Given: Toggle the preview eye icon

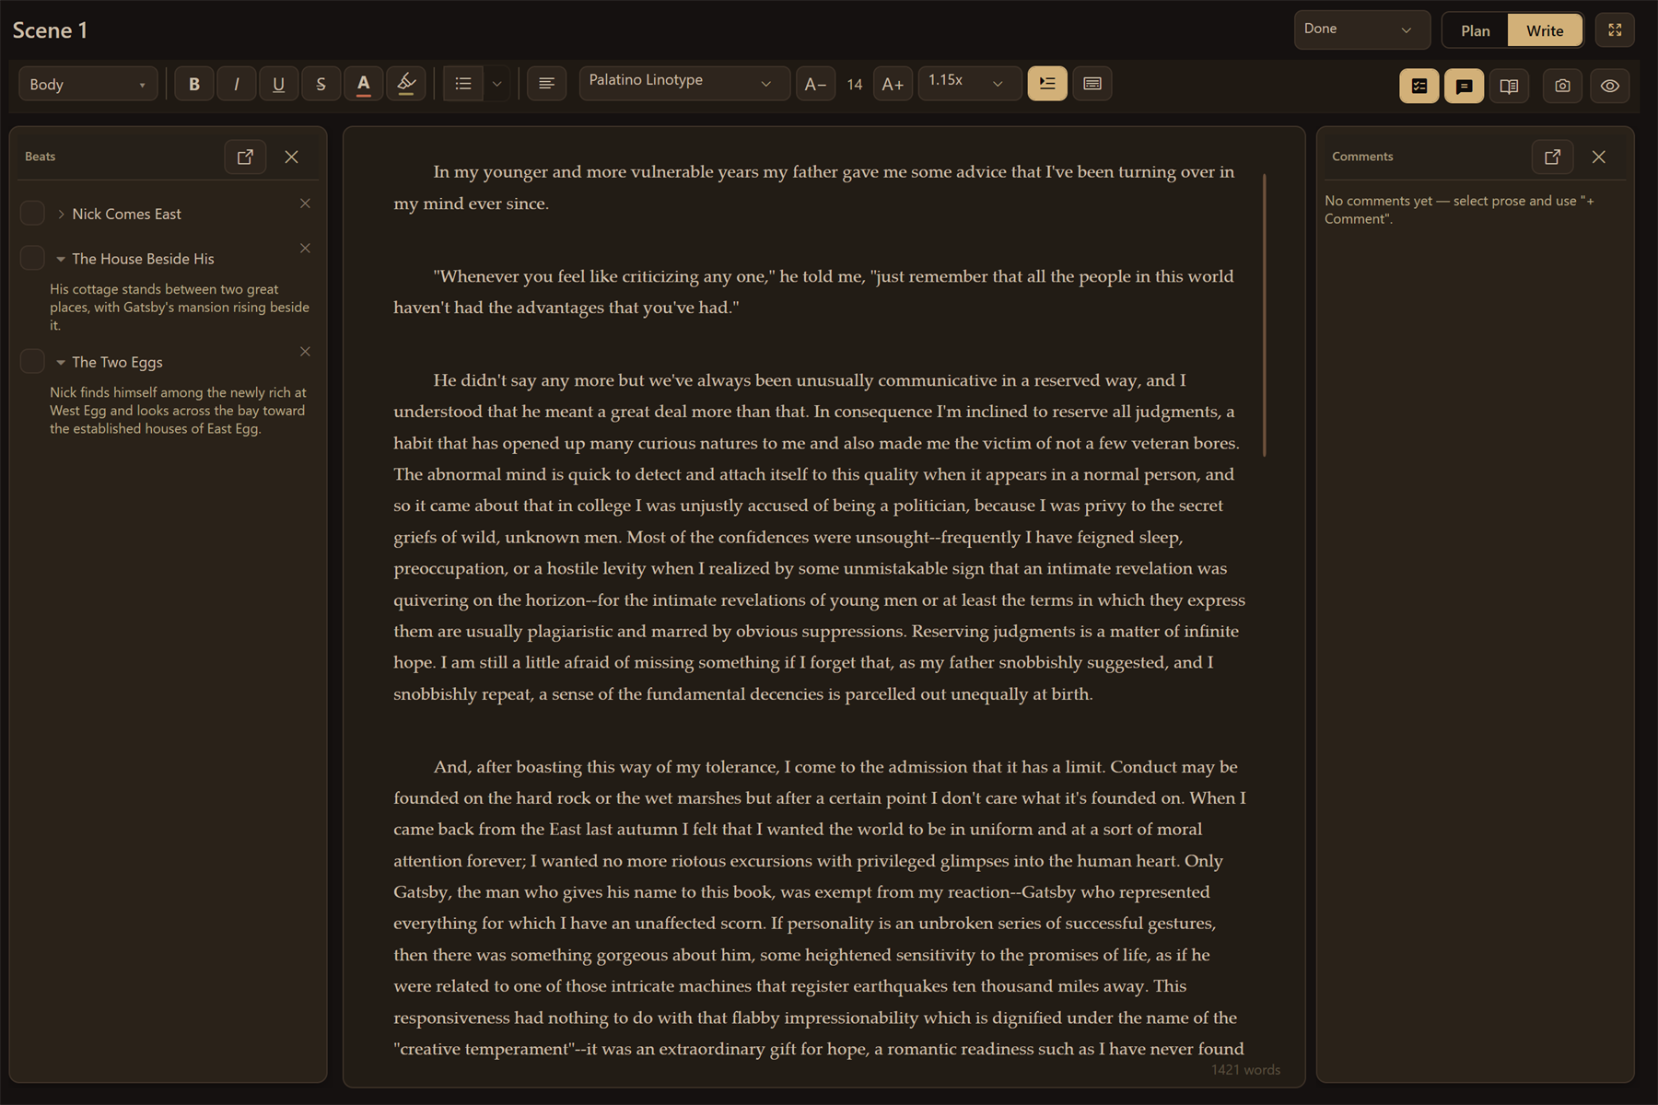Looking at the screenshot, I should [x=1609, y=86].
